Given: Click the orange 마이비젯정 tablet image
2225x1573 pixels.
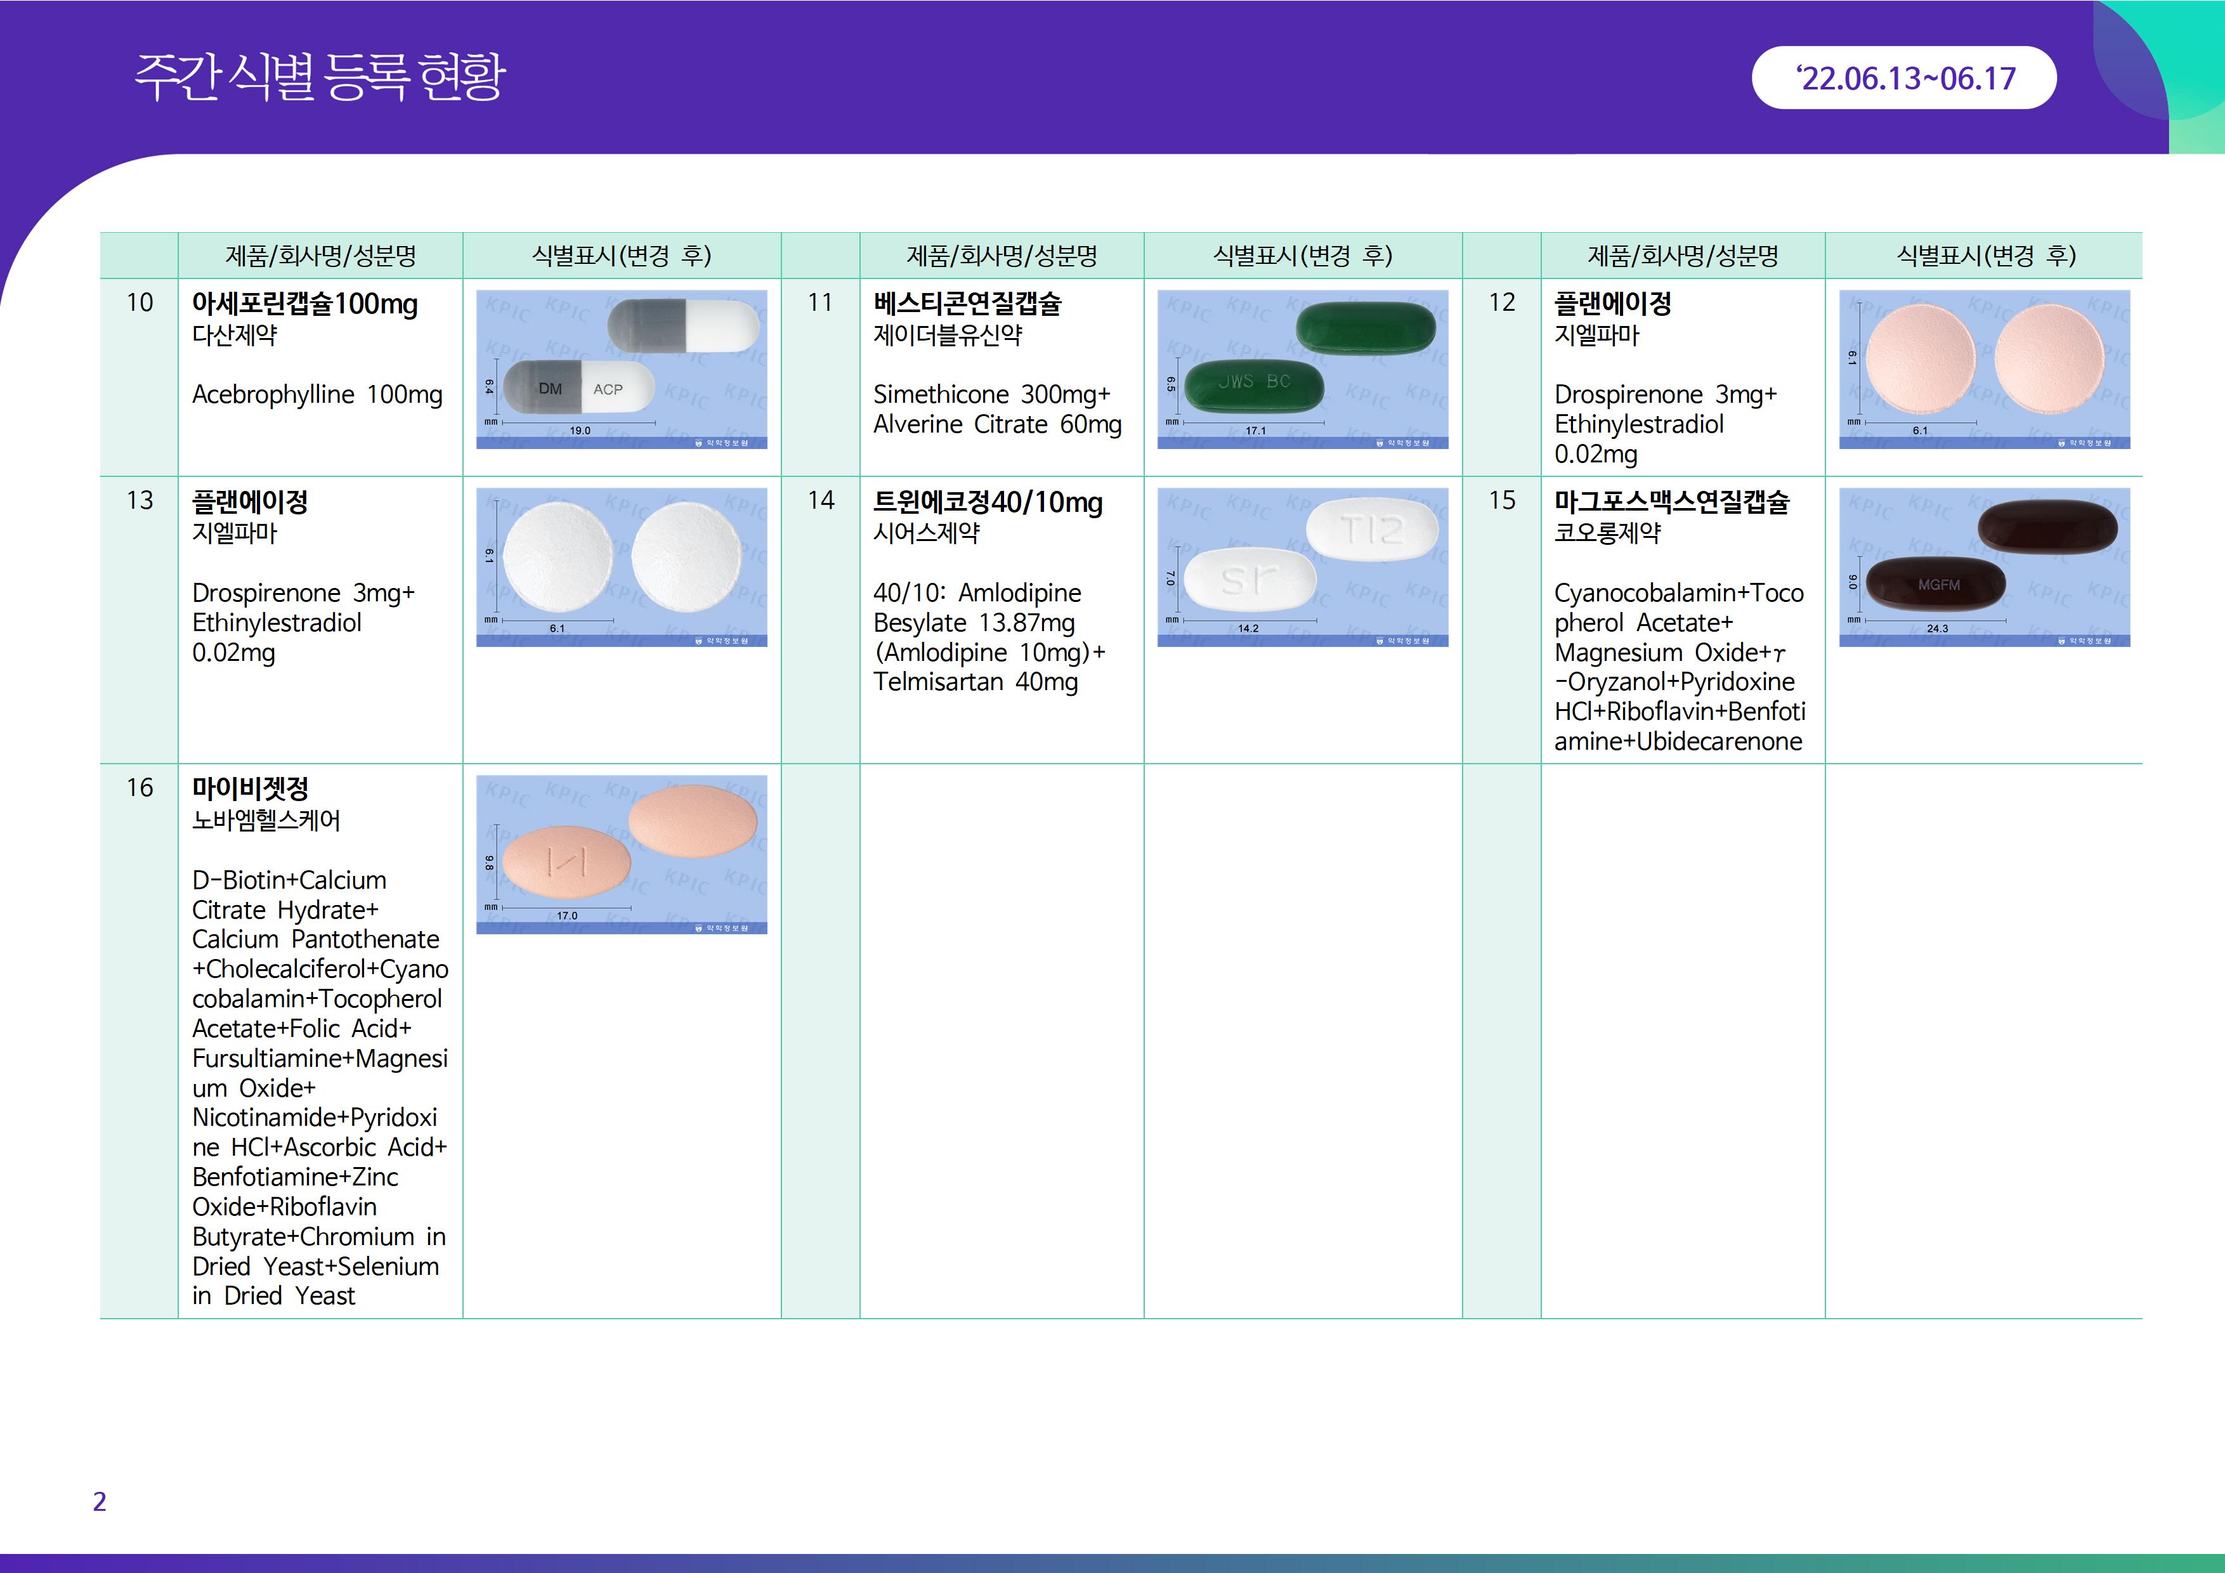Looking at the screenshot, I should click(x=621, y=854).
